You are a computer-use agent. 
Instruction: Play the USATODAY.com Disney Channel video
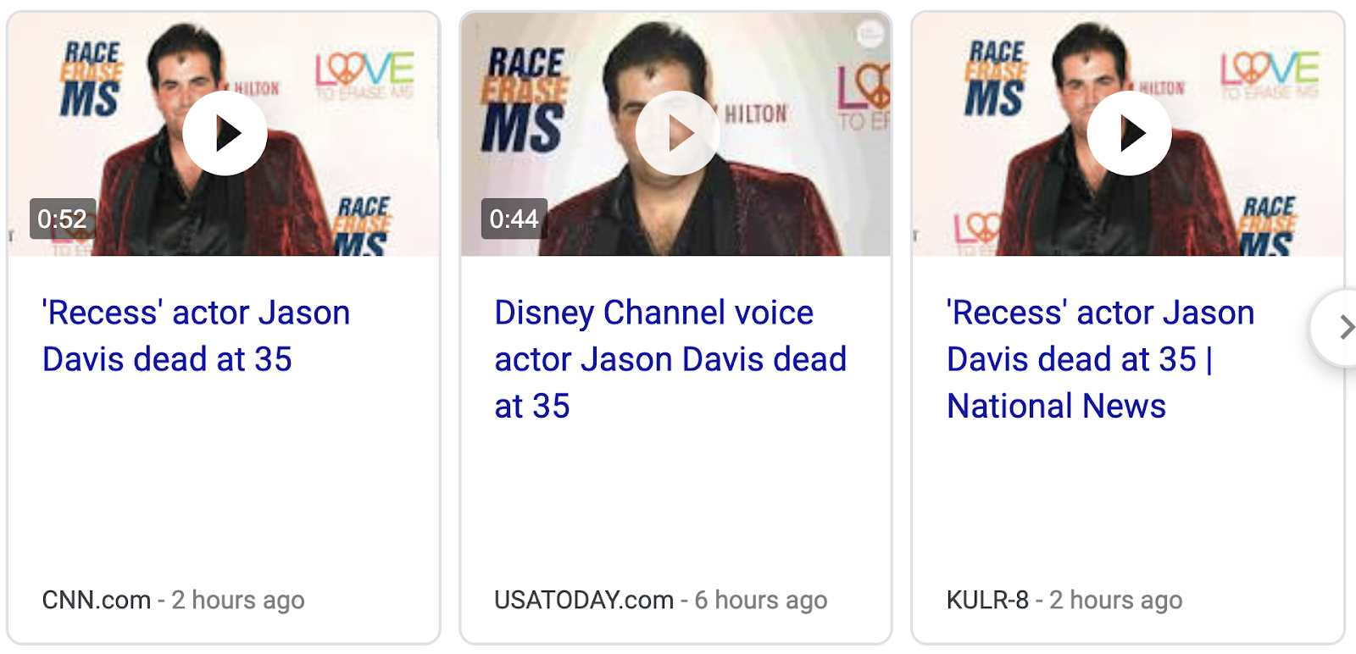677,133
